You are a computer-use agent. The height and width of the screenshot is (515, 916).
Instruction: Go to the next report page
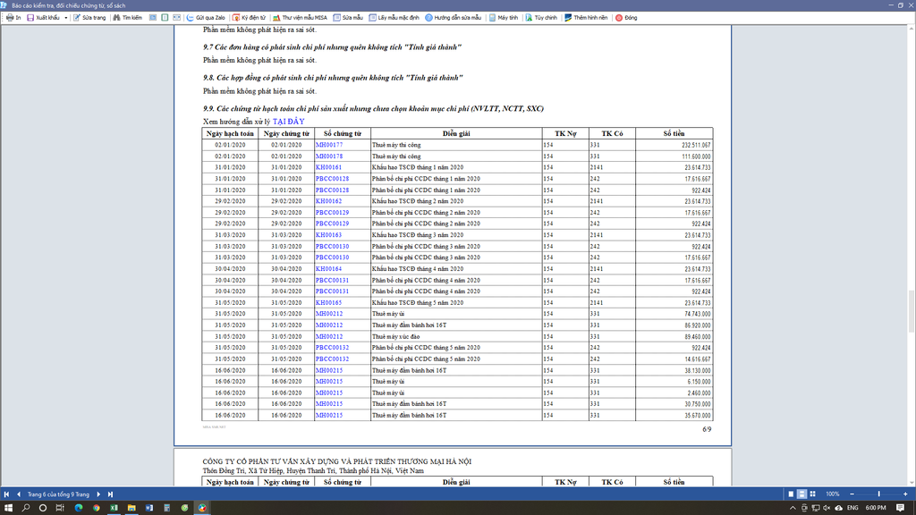point(98,494)
